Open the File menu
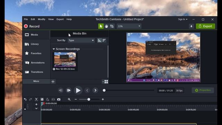Viewport: 222px width, 125px height. click(26, 19)
